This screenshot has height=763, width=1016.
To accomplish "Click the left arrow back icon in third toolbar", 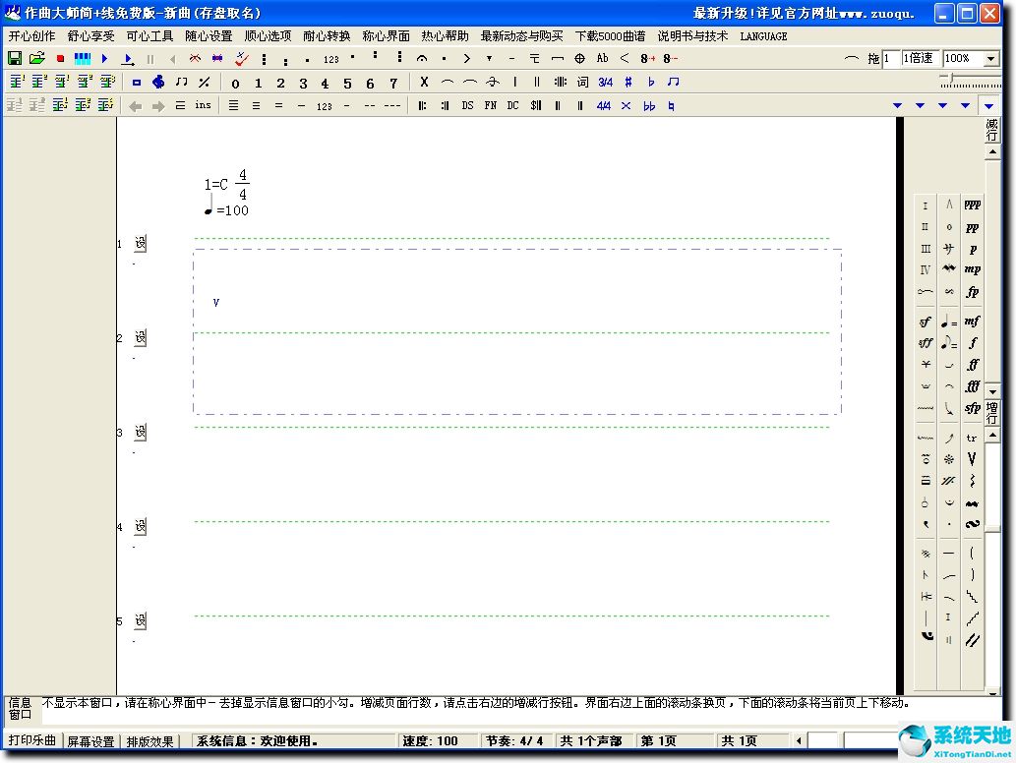I will click(x=135, y=105).
